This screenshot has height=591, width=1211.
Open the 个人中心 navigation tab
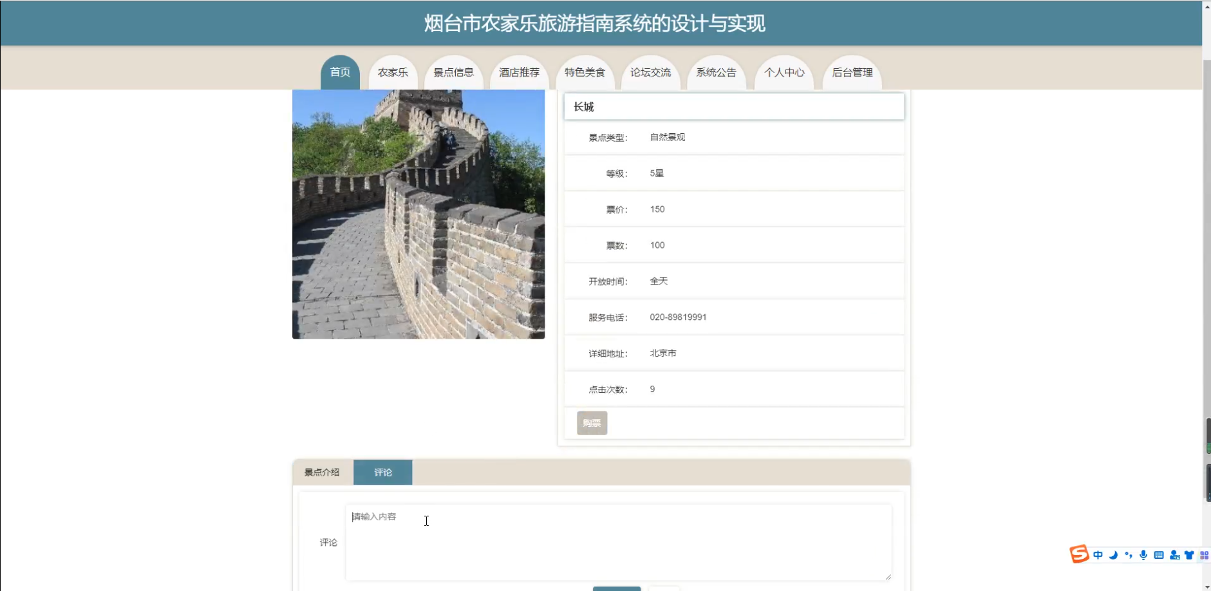(784, 72)
